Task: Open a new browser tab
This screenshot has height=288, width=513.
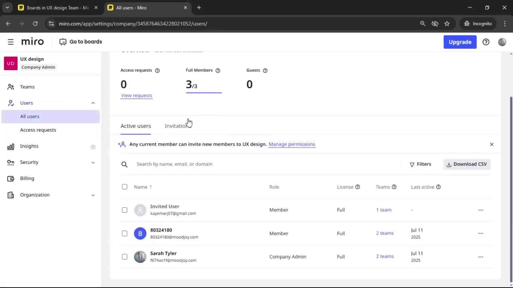Action: pos(199,7)
